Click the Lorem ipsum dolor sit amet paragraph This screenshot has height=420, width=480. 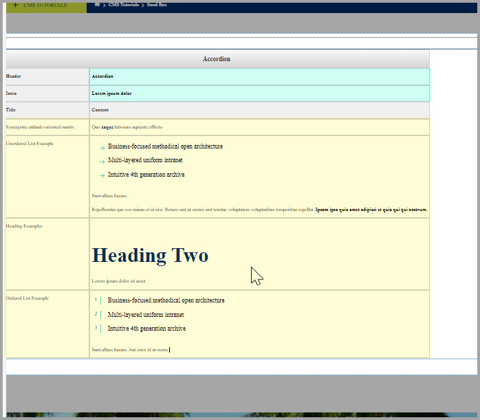[118, 281]
